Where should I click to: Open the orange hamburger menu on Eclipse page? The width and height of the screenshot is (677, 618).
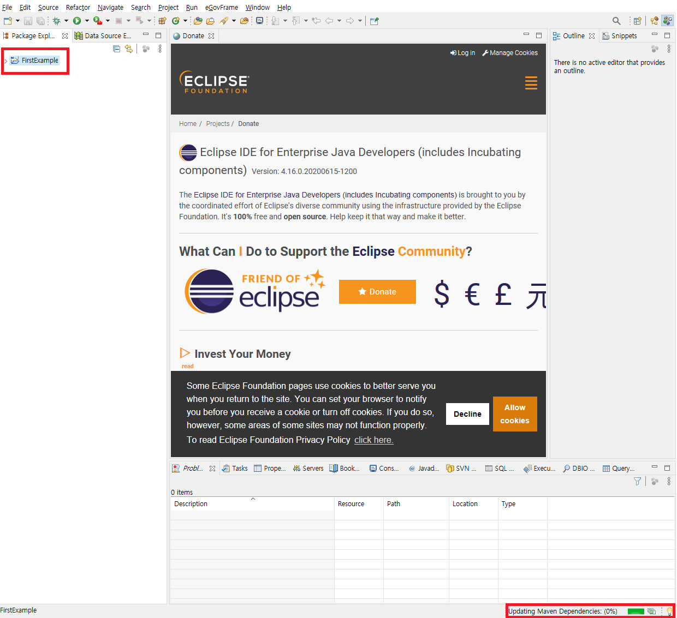[x=531, y=83]
